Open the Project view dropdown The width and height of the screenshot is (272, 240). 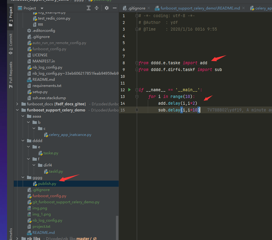42,8
